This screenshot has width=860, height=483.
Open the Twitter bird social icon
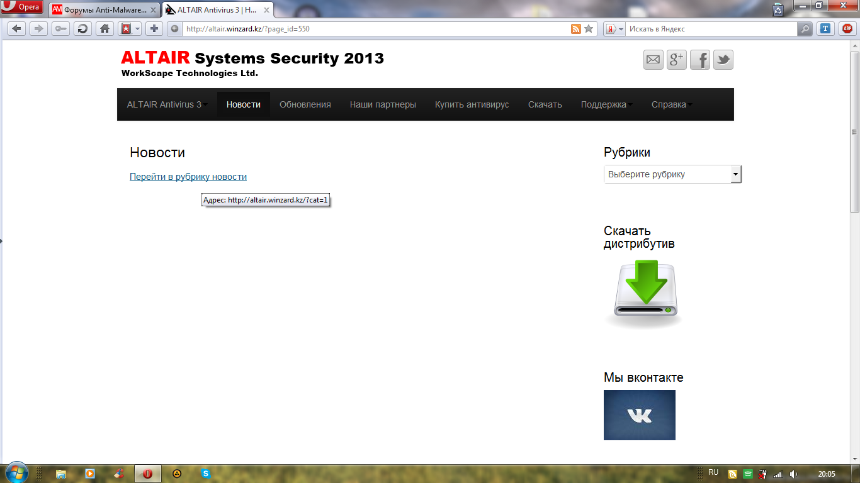click(x=723, y=60)
